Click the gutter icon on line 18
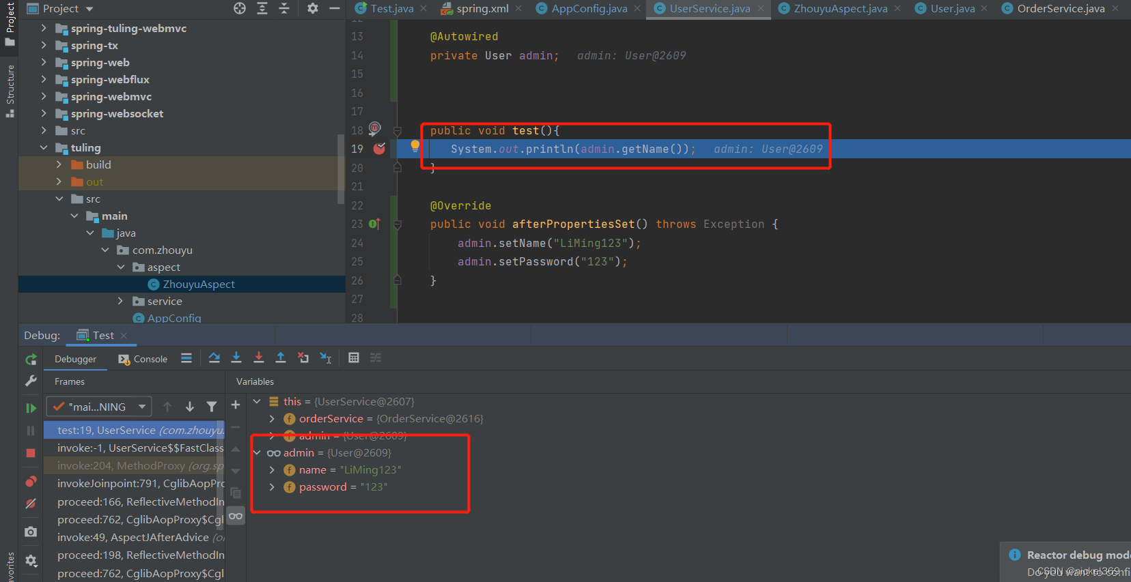Image resolution: width=1131 pixels, height=582 pixels. [x=375, y=128]
